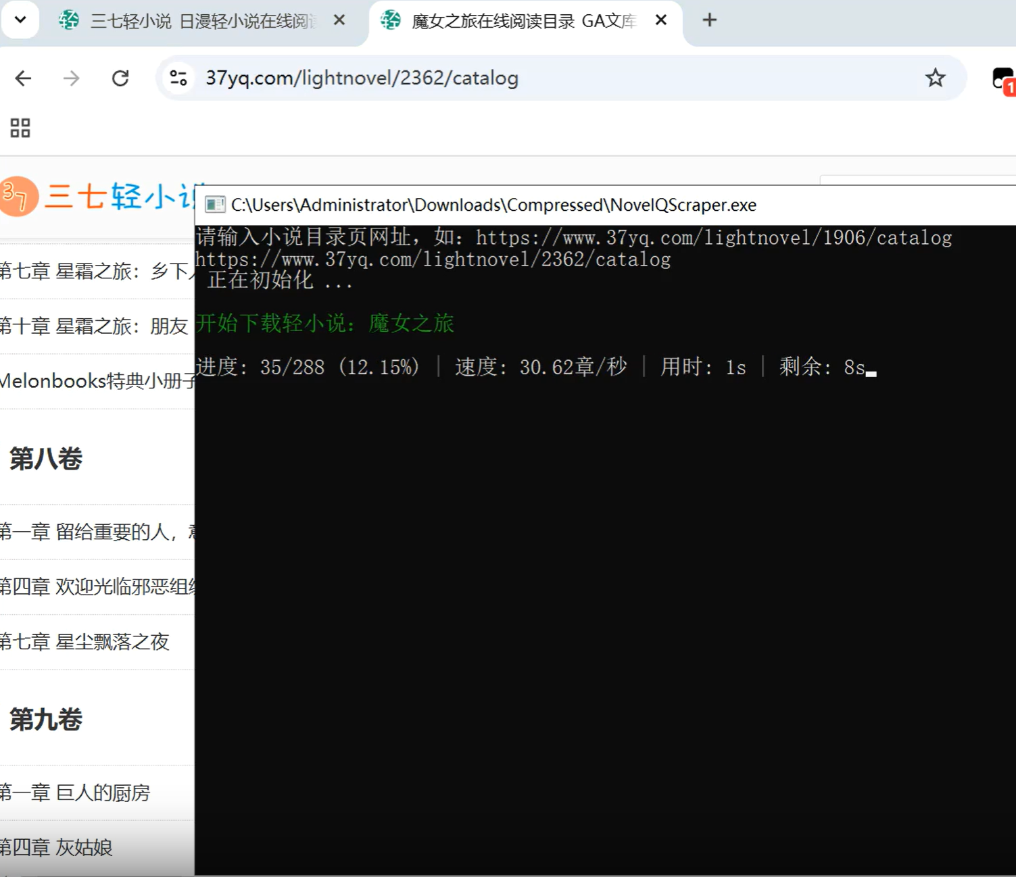The image size is (1016, 877).
Task: Click the 剩余: 8s text
Action: [x=822, y=367]
